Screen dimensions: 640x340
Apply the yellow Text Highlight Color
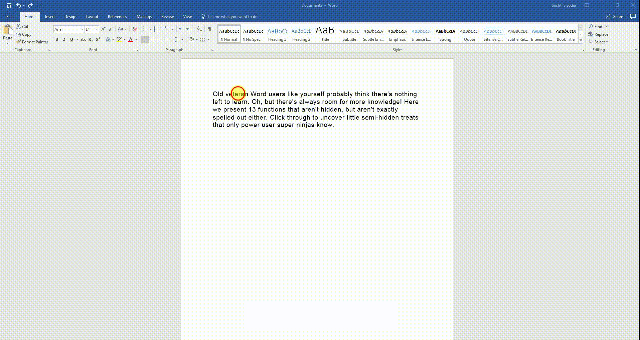(x=119, y=39)
